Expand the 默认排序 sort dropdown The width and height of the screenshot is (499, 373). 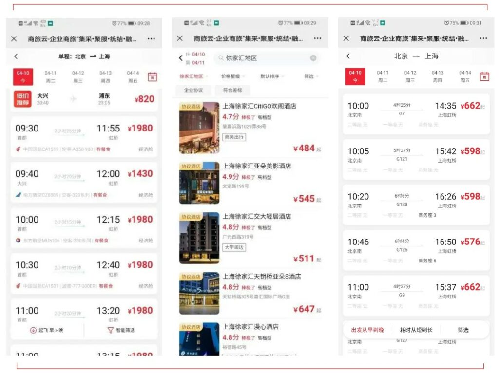272,76
